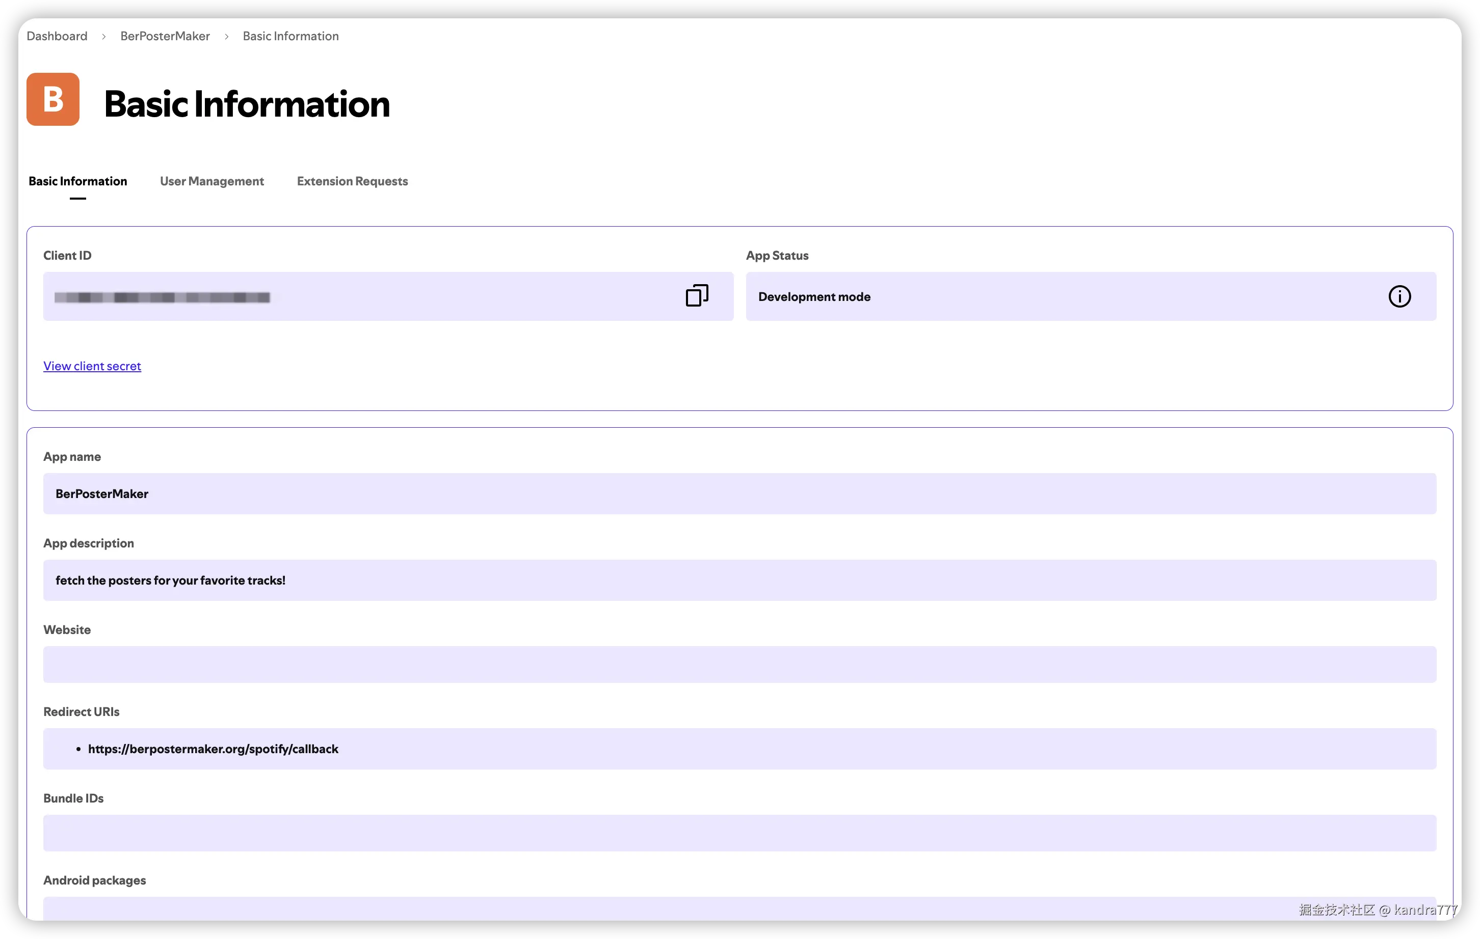The height and width of the screenshot is (939, 1480).
Task: Open the Extension Requests tab
Action: [x=352, y=181]
